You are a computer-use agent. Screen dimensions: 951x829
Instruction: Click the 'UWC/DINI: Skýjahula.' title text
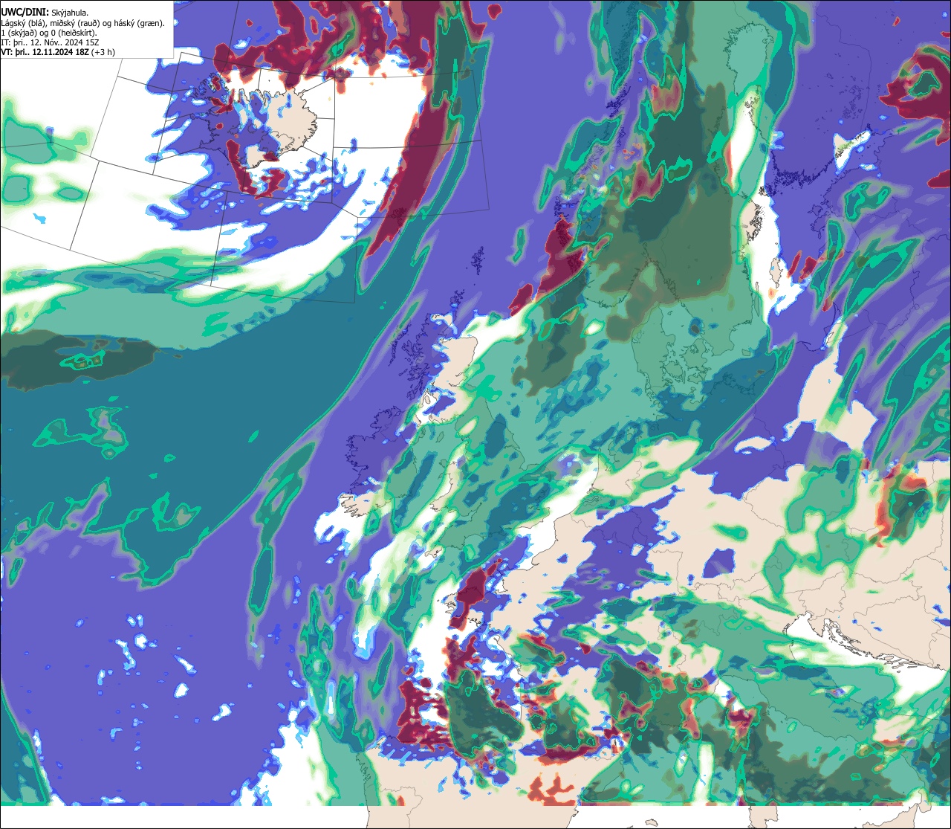click(45, 12)
